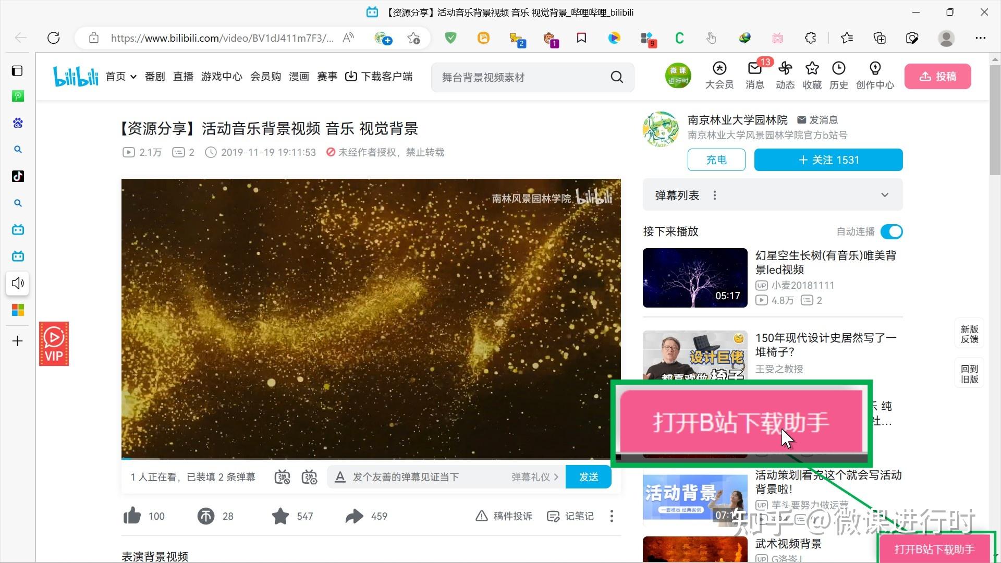
Task: Click the page vertical scrollbar
Action: coord(995,120)
